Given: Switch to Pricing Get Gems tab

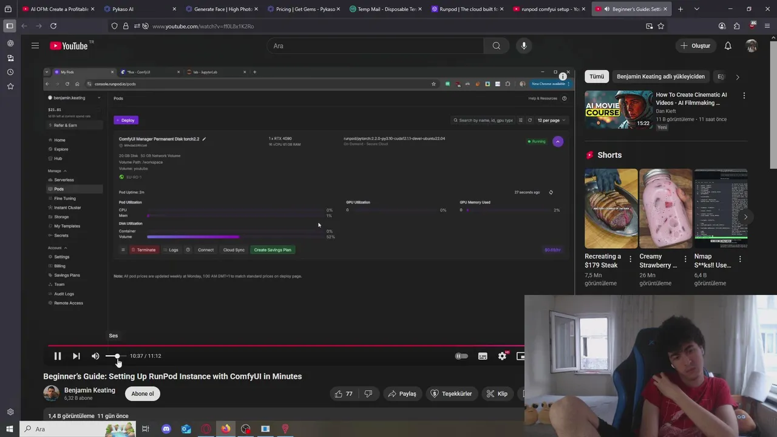Looking at the screenshot, I should [303, 9].
